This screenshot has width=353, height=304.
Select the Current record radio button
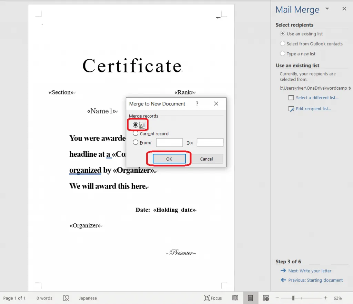135,134
